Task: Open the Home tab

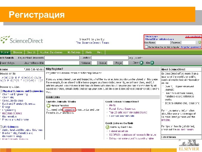Action: 5,52
